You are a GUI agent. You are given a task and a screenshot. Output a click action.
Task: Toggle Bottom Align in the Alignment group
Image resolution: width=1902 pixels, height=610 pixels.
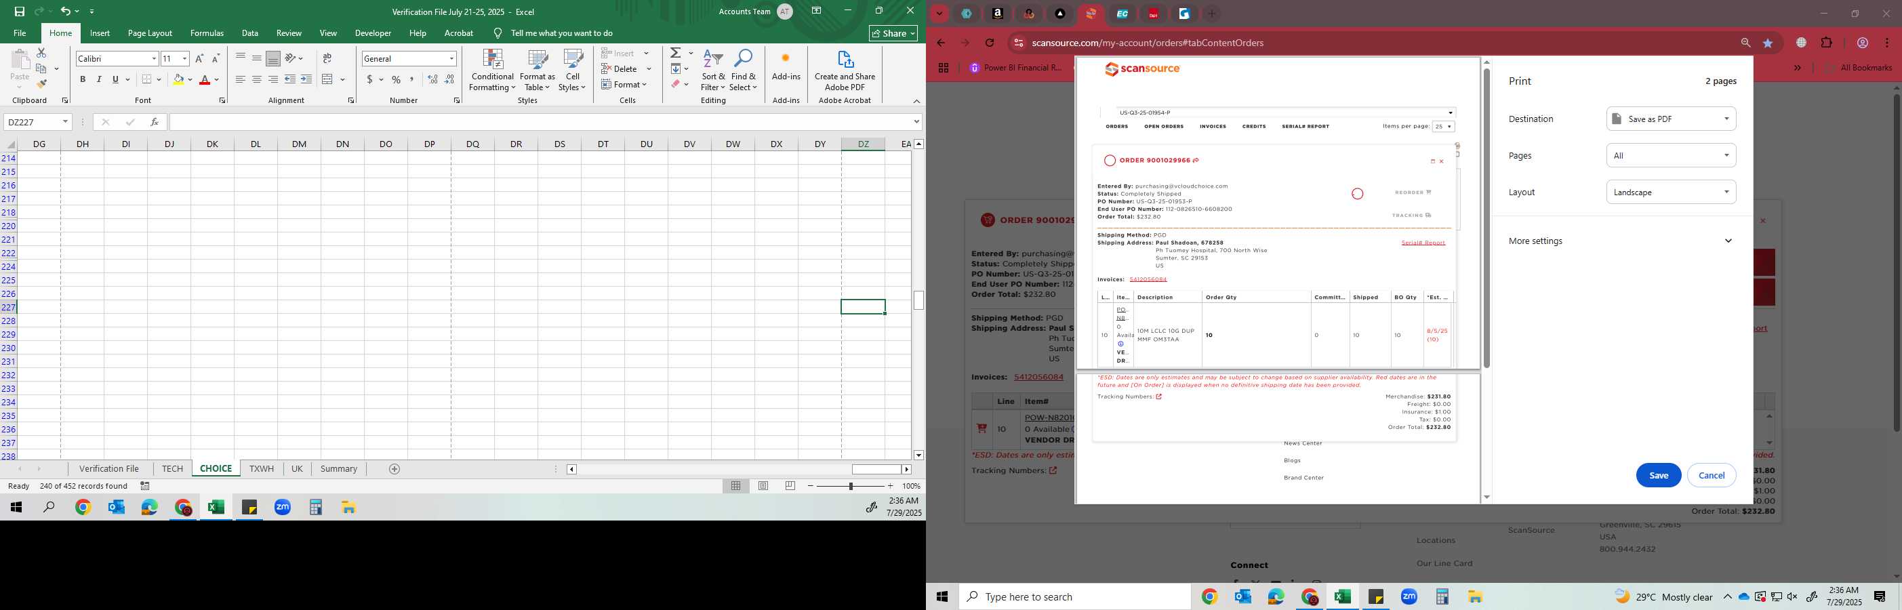273,58
